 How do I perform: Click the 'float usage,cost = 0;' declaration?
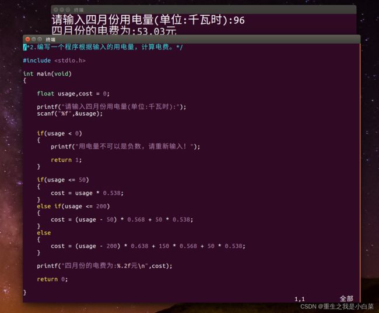pyautogui.click(x=73, y=94)
